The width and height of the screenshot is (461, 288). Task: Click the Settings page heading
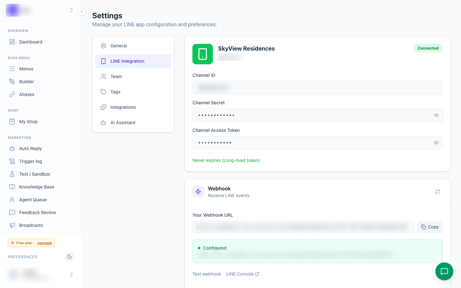(x=107, y=16)
